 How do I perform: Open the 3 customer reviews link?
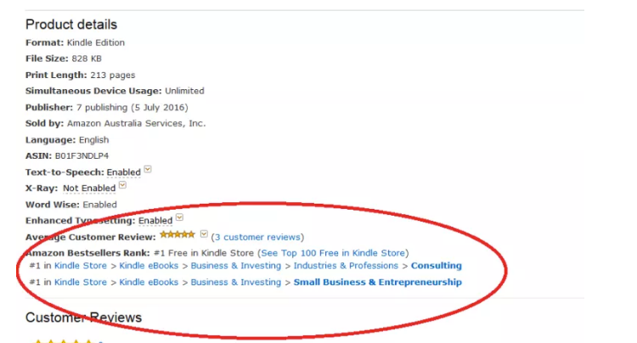[257, 237]
